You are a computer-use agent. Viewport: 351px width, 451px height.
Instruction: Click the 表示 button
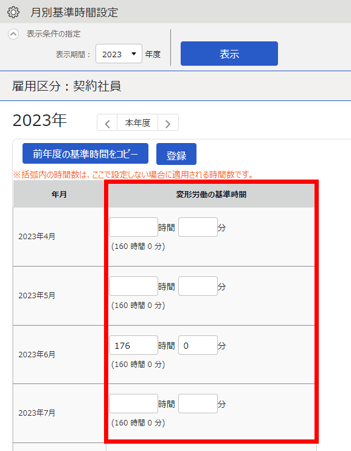(229, 54)
